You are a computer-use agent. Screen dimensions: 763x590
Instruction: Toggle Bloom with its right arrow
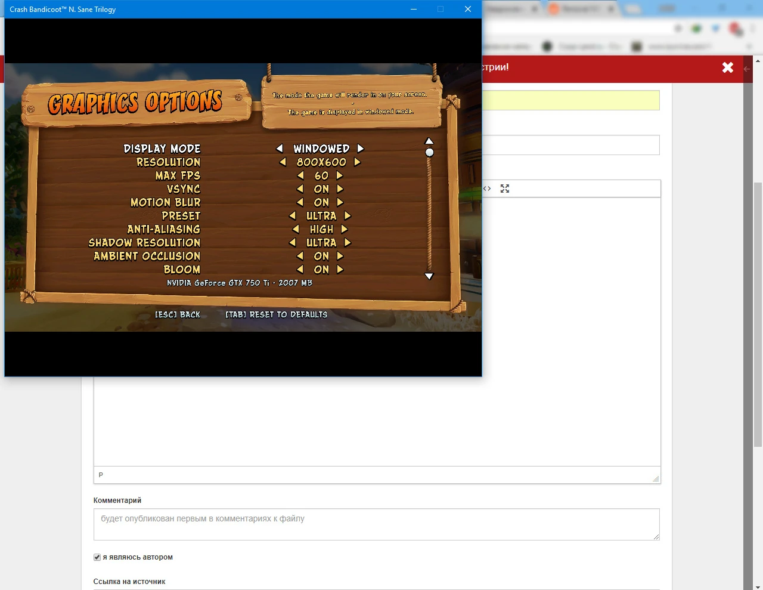pyautogui.click(x=340, y=269)
